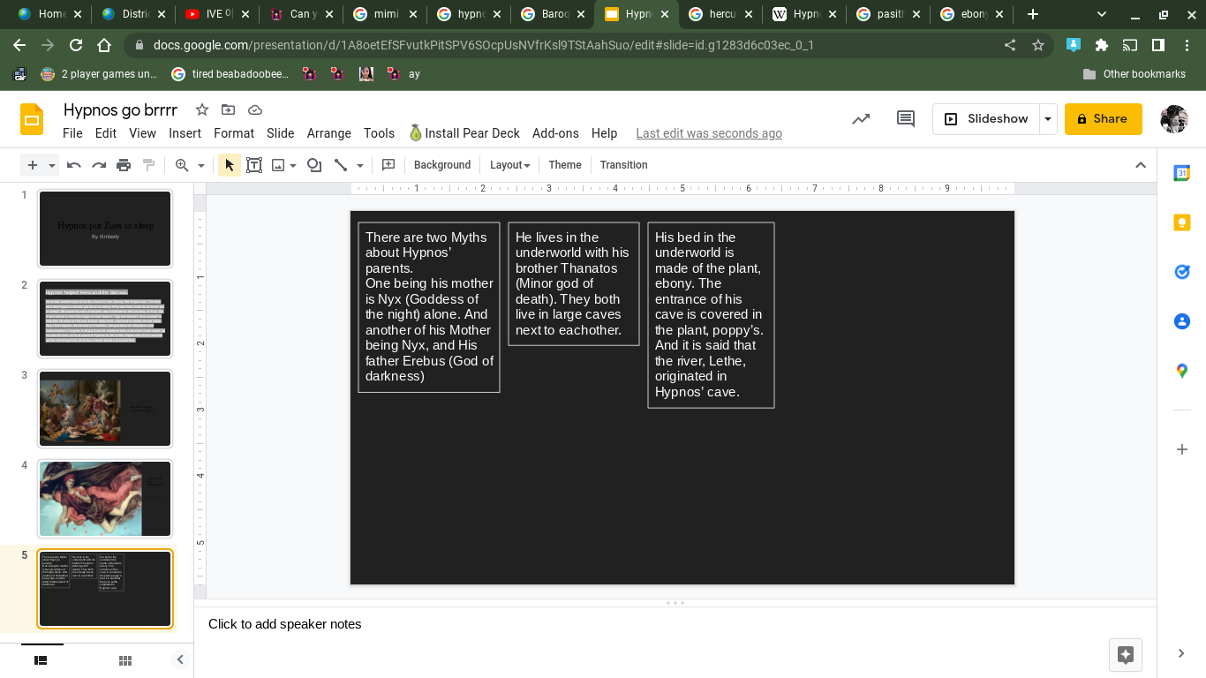Collapse the toolbar menus with chevron

[x=1141, y=165]
